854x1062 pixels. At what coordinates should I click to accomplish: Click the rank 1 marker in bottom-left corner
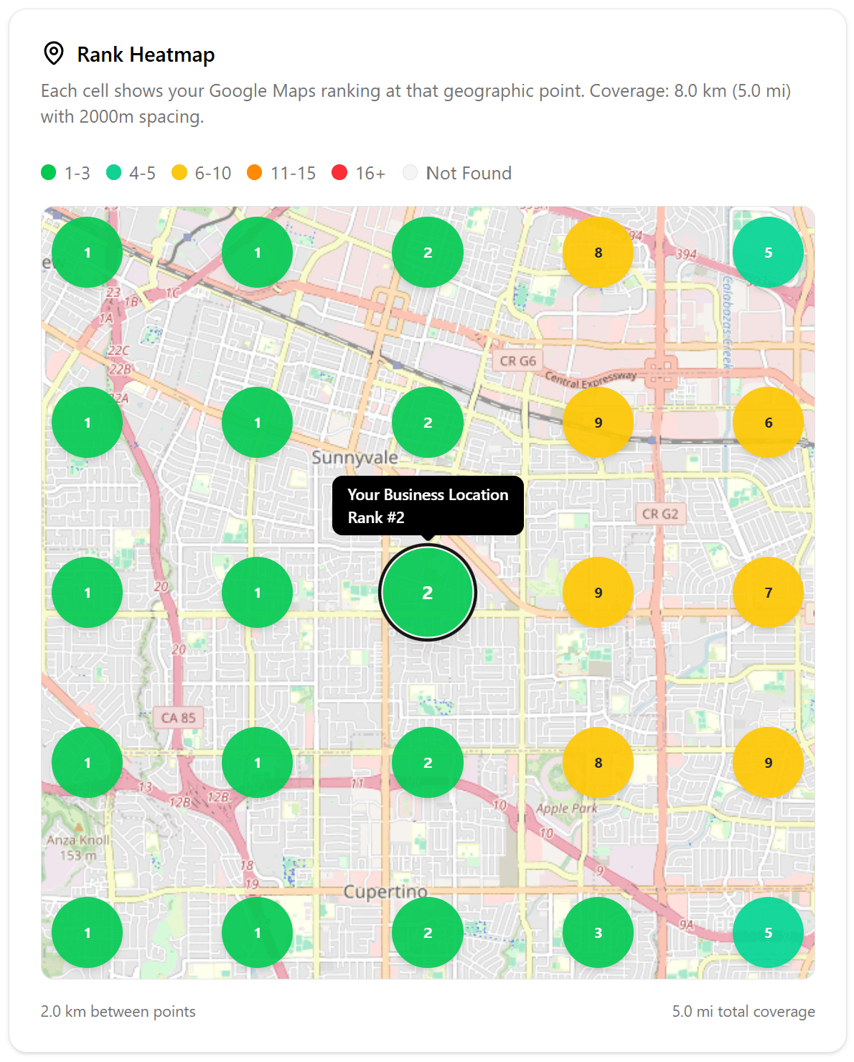coord(88,932)
